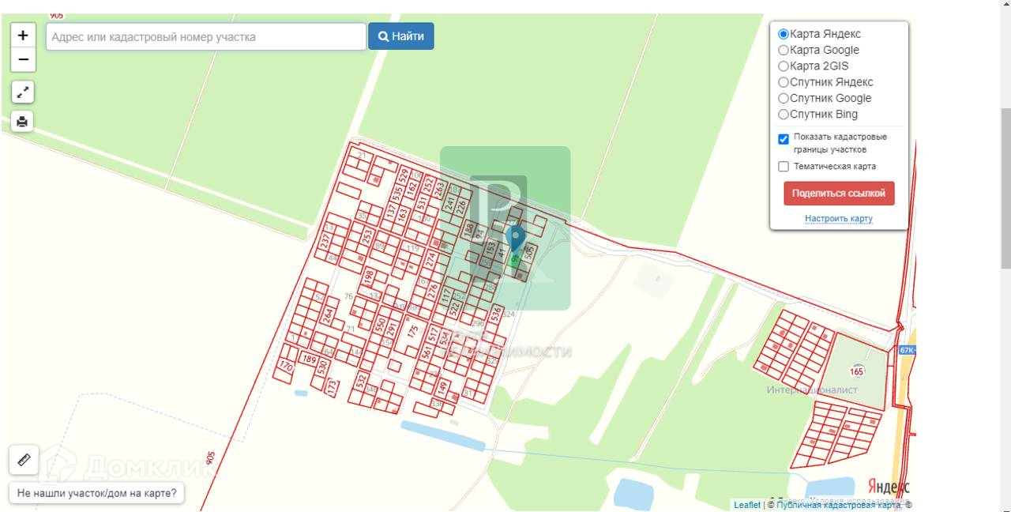
Task: Focus the address or cadastral number field
Action: coord(206,36)
